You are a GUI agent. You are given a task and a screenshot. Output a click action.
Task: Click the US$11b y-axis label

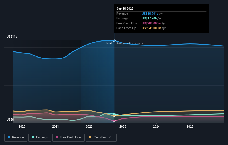(x=12, y=37)
